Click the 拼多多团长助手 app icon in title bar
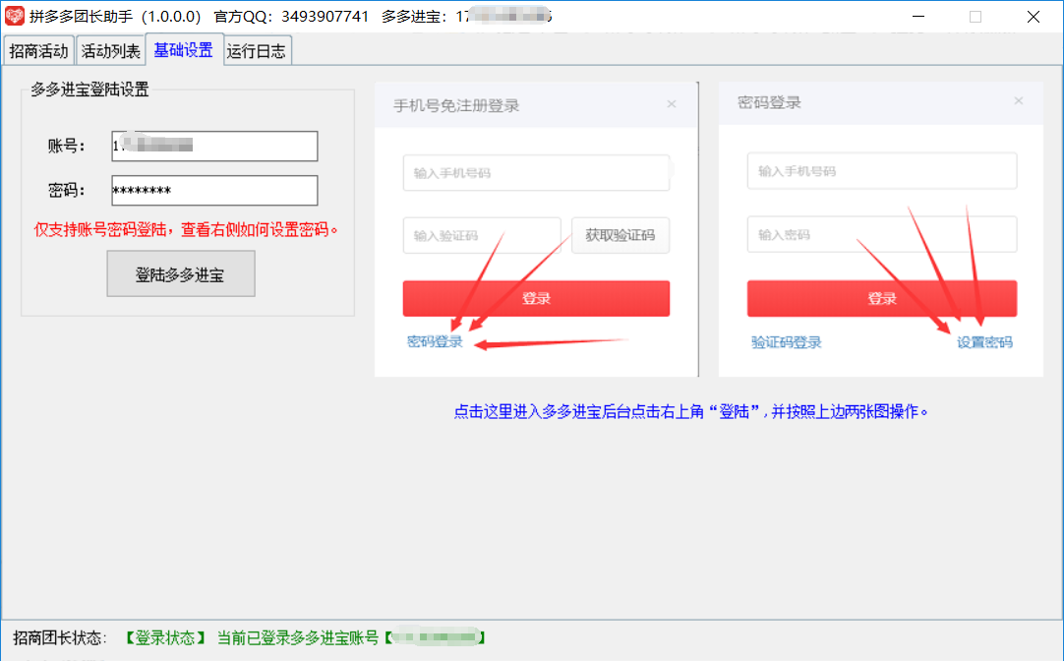 point(16,17)
